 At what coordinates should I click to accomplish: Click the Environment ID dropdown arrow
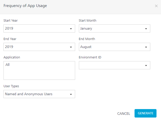(146, 65)
